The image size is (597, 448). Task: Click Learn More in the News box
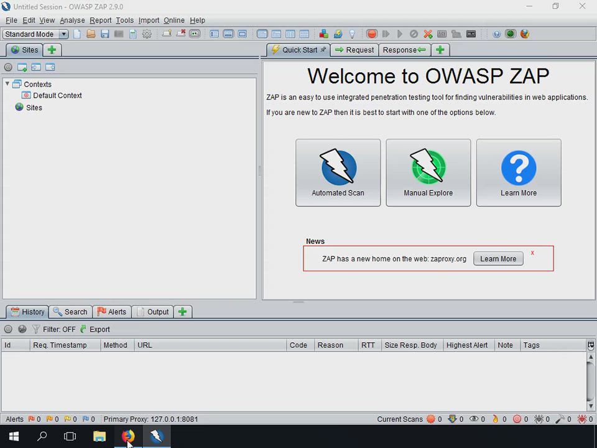point(498,259)
